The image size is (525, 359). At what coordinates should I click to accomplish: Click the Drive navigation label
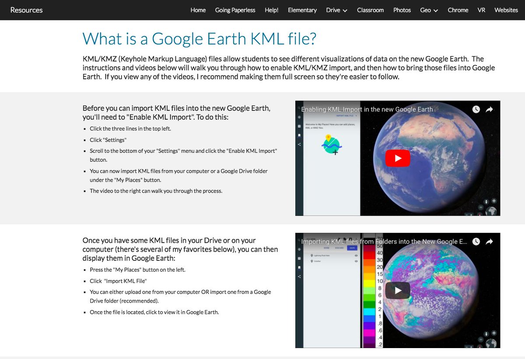pos(333,10)
